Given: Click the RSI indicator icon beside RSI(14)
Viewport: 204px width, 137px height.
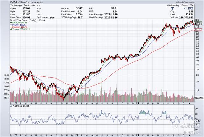Looking at the screenshot, I should click(x=11, y=106).
